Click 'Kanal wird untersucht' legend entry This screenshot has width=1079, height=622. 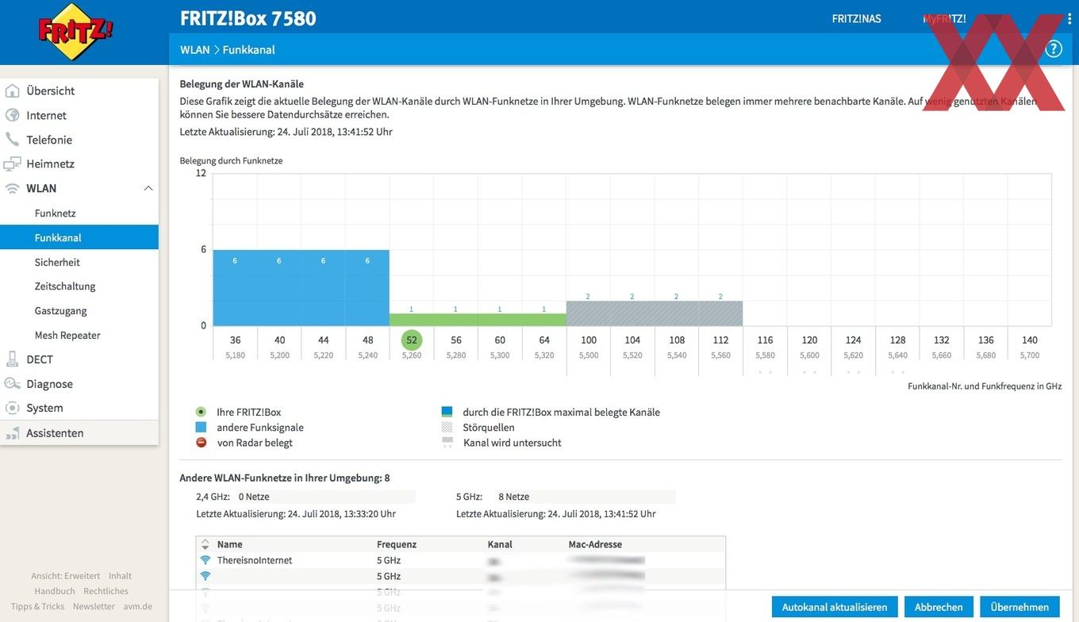click(x=512, y=443)
